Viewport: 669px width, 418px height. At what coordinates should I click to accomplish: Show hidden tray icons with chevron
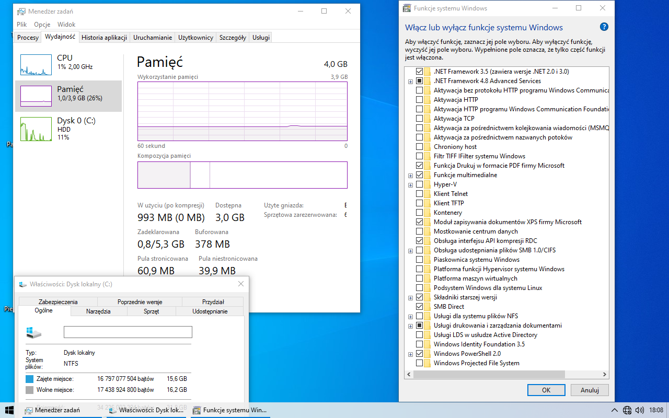(615, 410)
